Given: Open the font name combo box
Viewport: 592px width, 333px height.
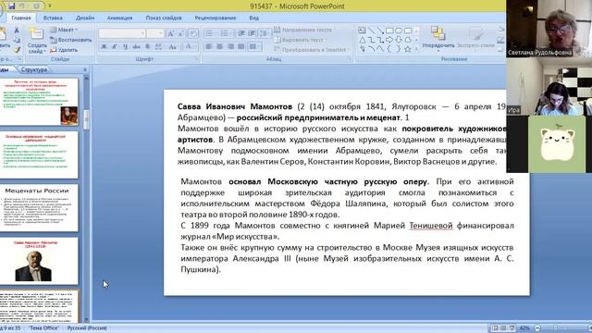Looking at the screenshot, I should click(122, 33).
